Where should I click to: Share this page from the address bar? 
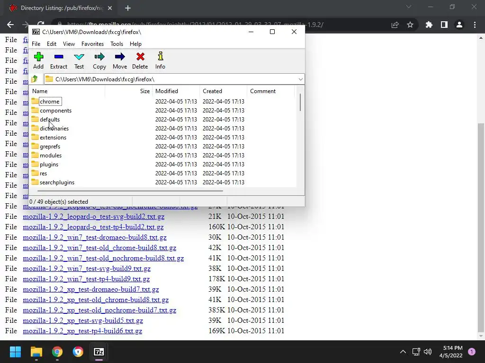[x=395, y=25]
